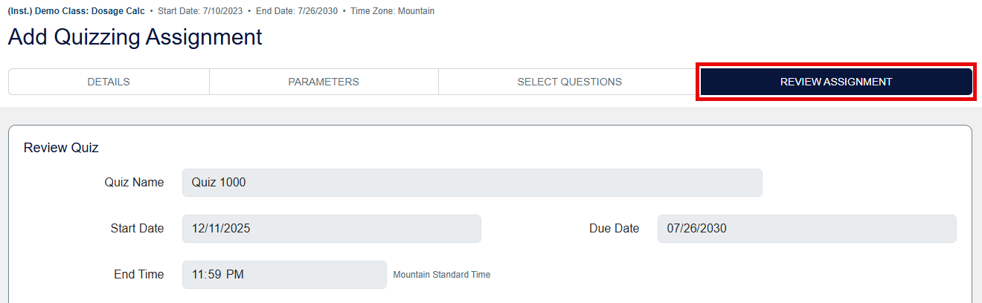Click the Due Date field showing 07/26/2030
This screenshot has height=303, width=982.
(806, 229)
